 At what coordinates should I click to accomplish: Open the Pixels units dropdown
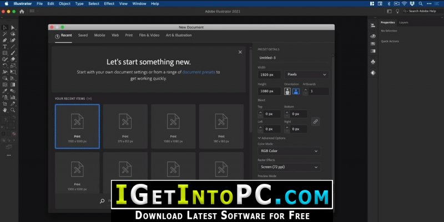click(307, 75)
